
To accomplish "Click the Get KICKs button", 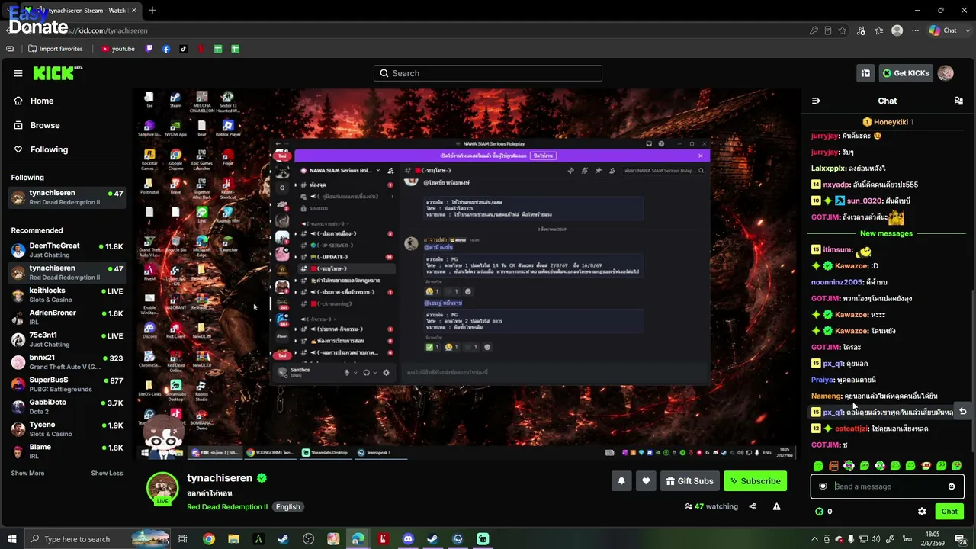I will 906,73.
